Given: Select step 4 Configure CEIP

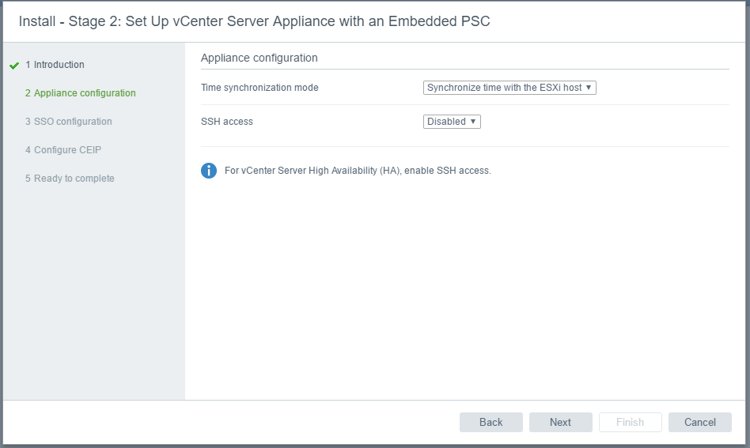Looking at the screenshot, I should pos(63,150).
